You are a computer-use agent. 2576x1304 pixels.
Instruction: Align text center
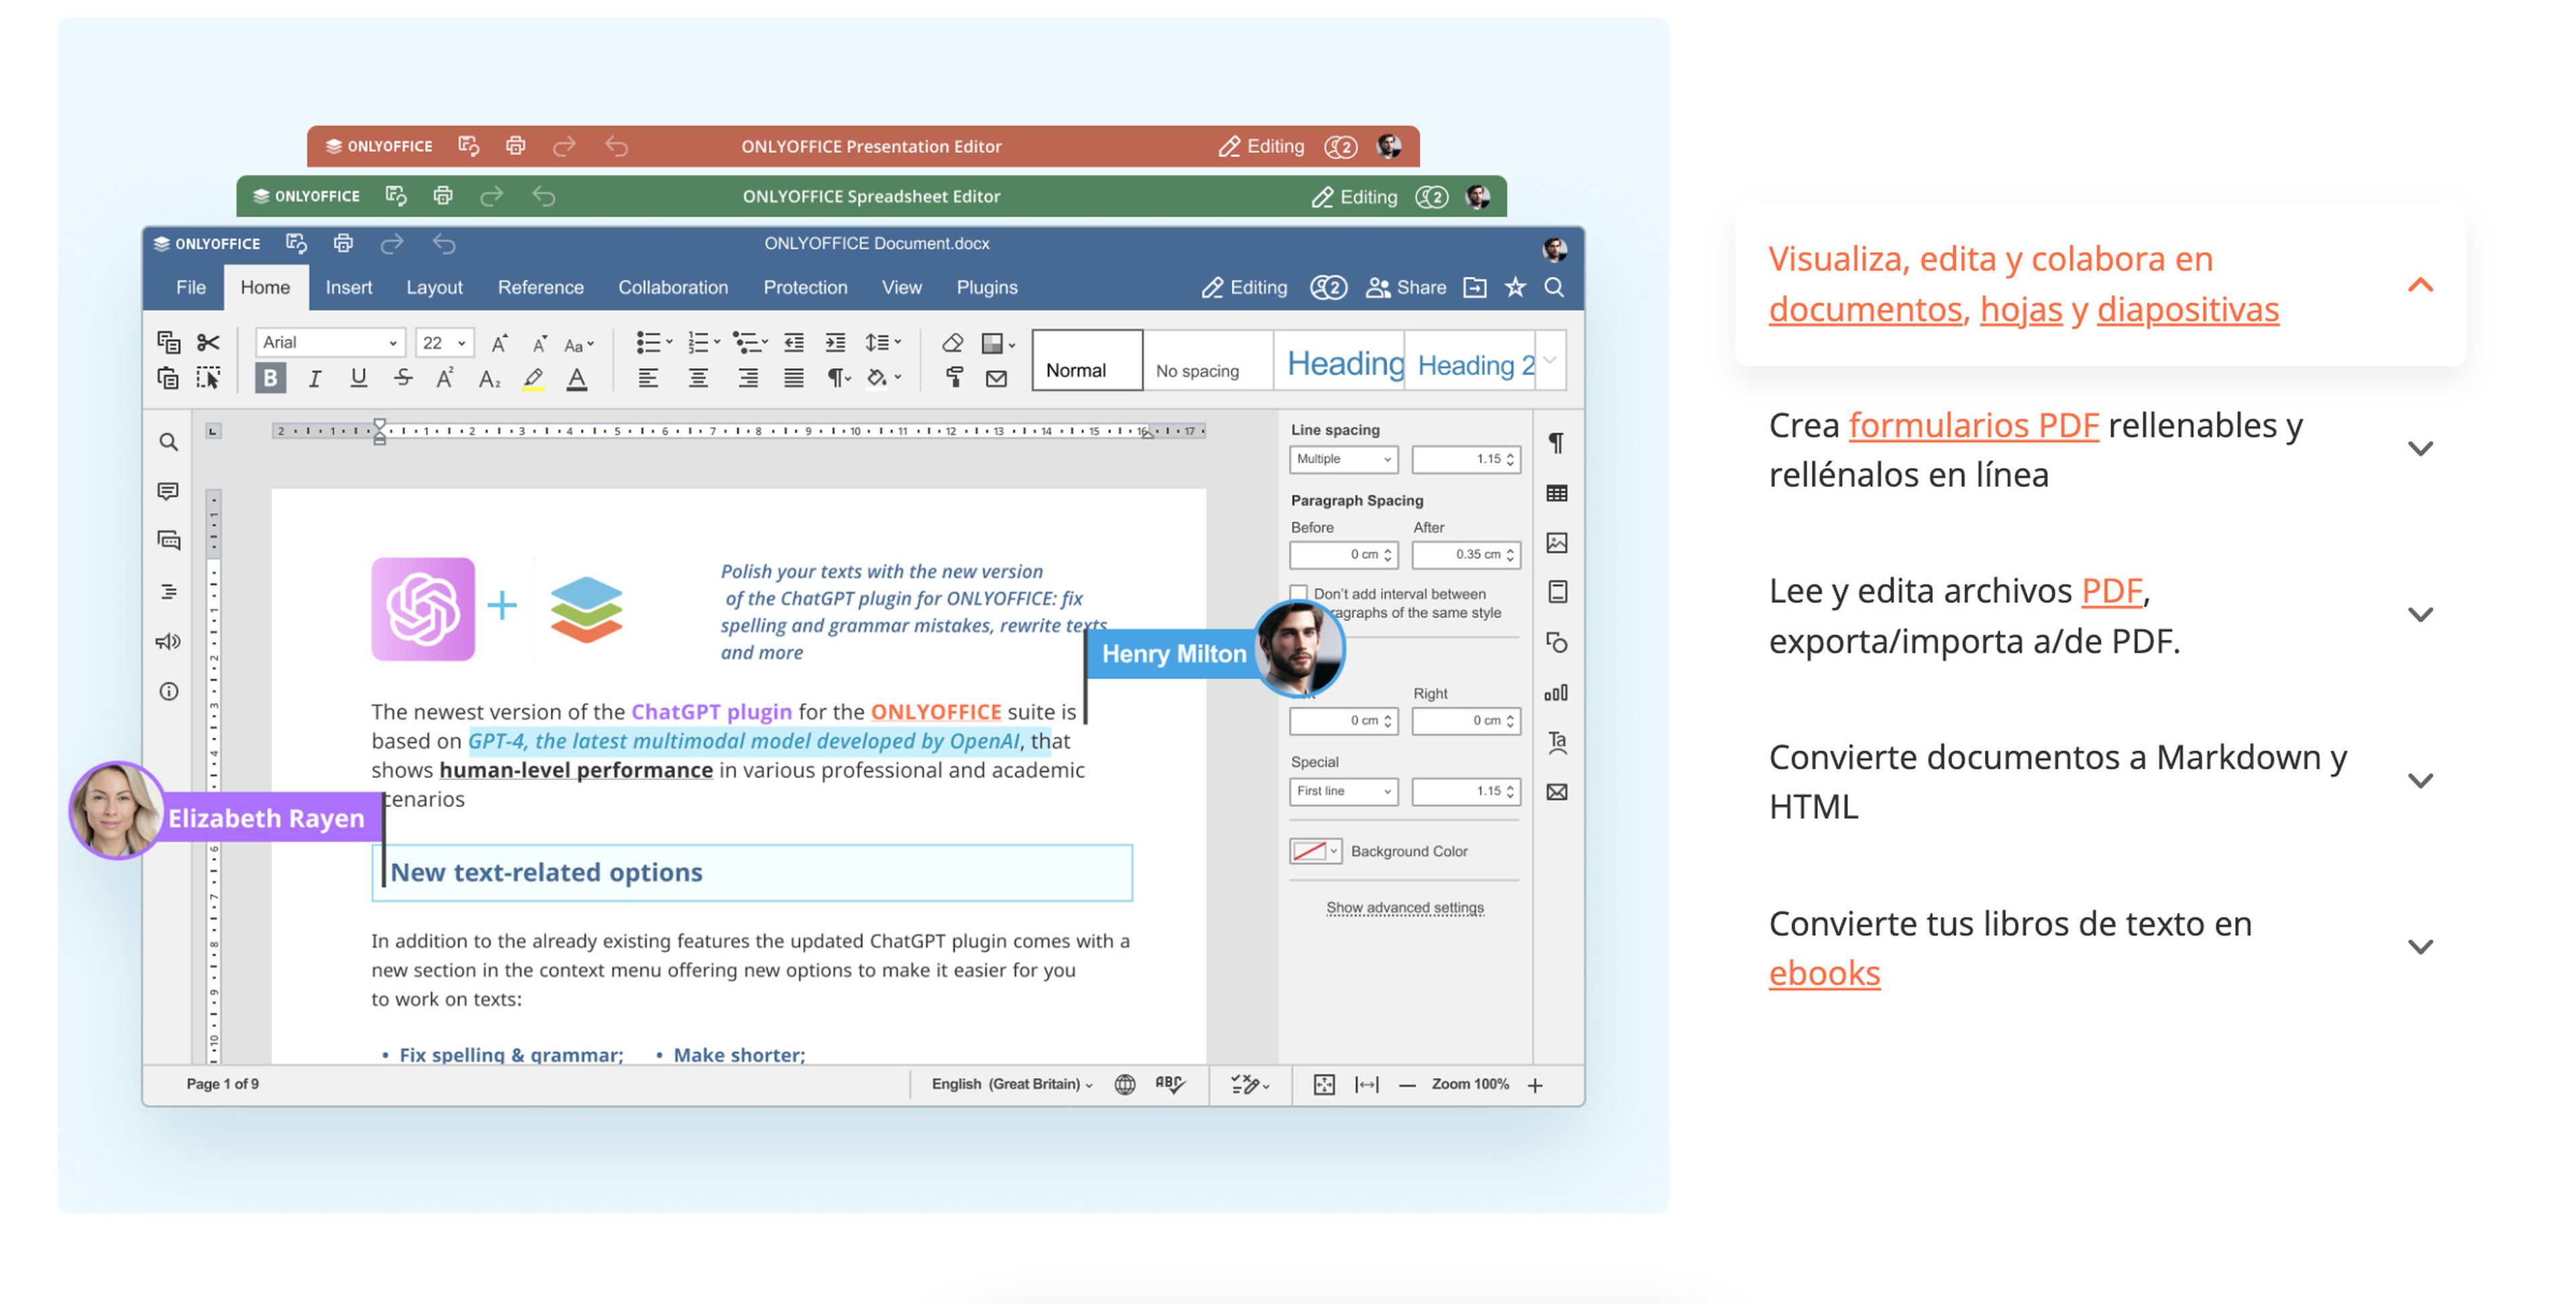click(698, 378)
